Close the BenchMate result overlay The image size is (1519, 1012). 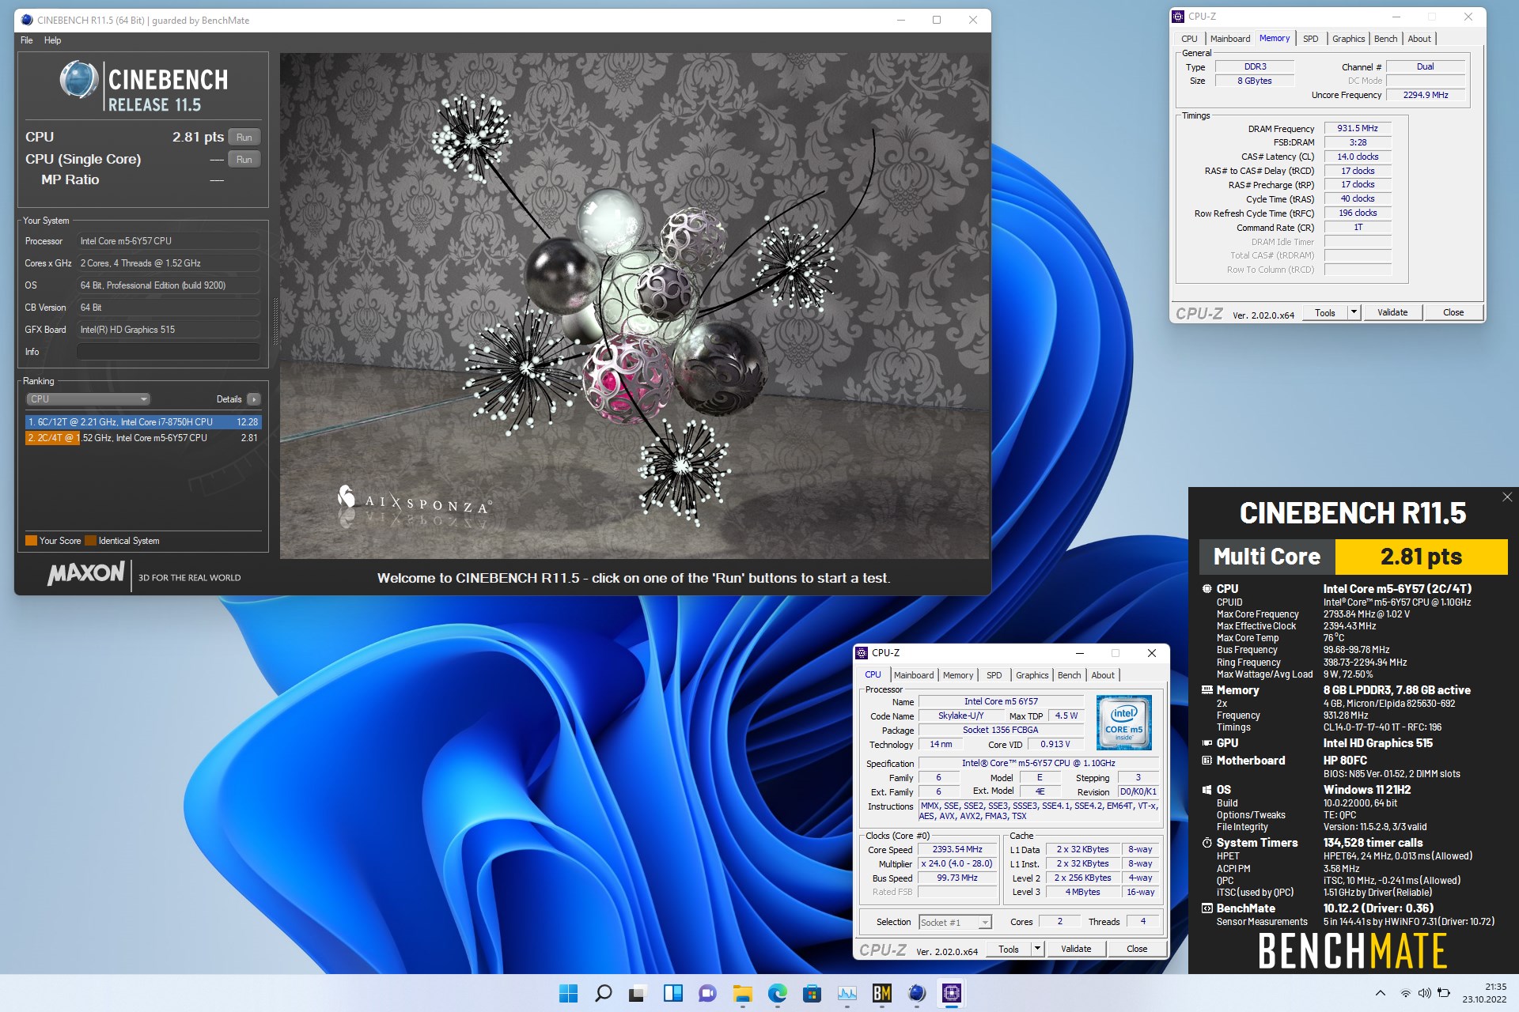[1507, 497]
